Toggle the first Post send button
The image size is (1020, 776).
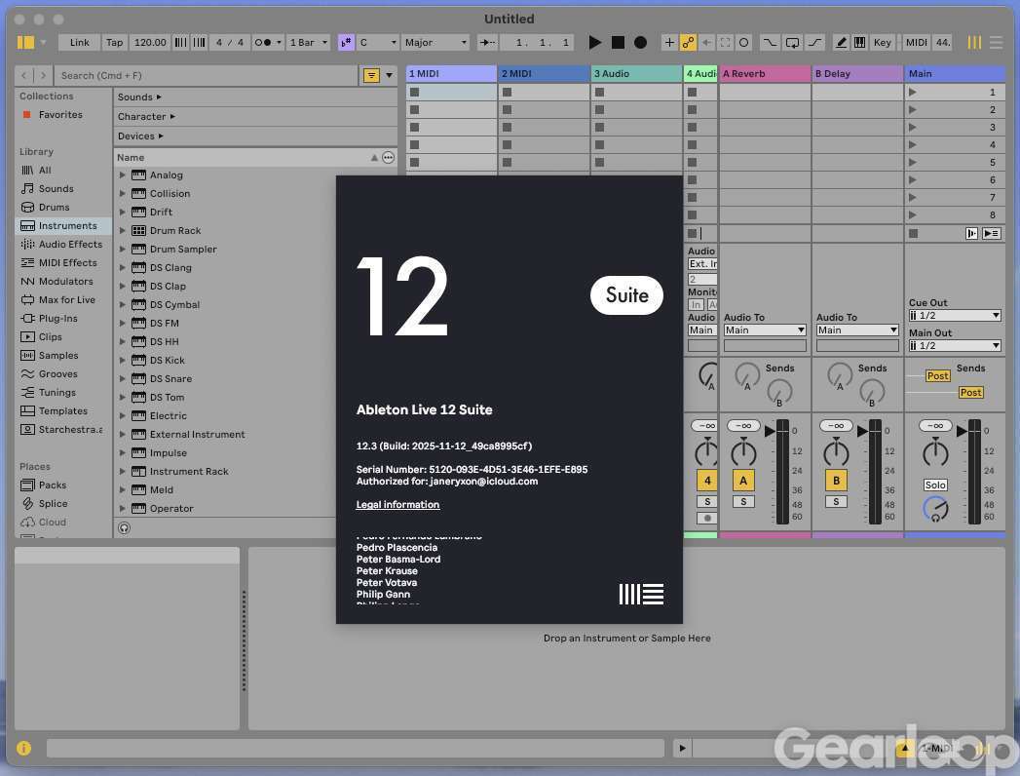[937, 375]
